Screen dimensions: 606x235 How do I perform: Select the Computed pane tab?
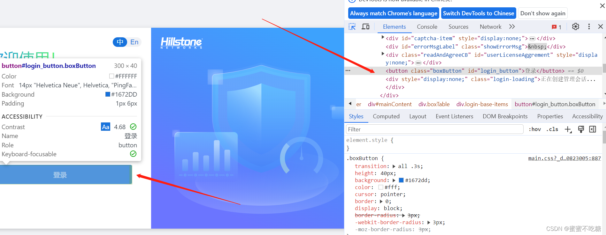tap(386, 116)
